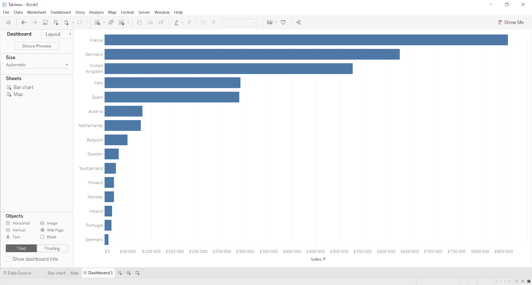This screenshot has width=532, height=285.
Task: Open the Show Me panel
Action: pyautogui.click(x=511, y=22)
